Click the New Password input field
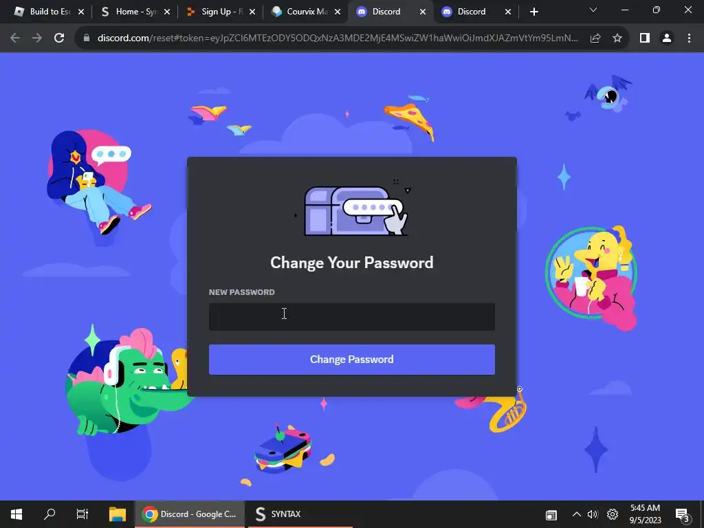The image size is (704, 528). pos(351,316)
